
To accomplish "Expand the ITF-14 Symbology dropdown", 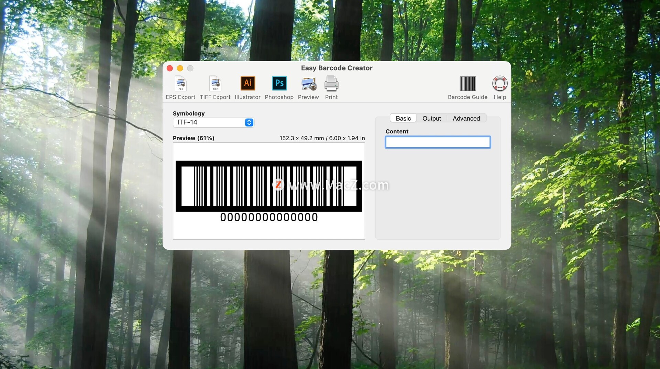I will coord(249,122).
